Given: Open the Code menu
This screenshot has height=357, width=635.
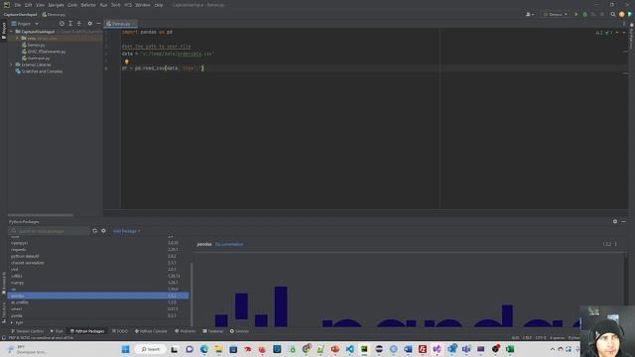Looking at the screenshot, I should 72,5.
